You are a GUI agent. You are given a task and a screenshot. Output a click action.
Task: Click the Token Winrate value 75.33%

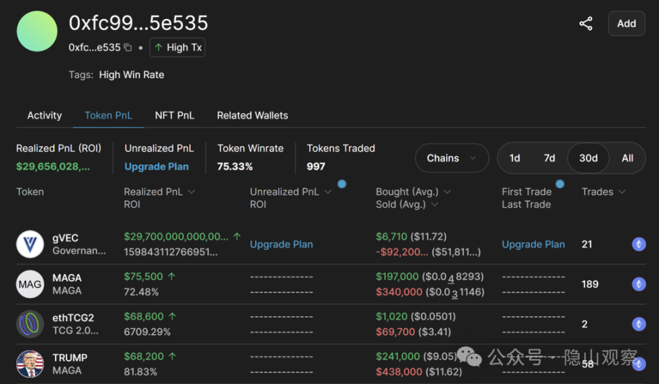click(x=235, y=166)
